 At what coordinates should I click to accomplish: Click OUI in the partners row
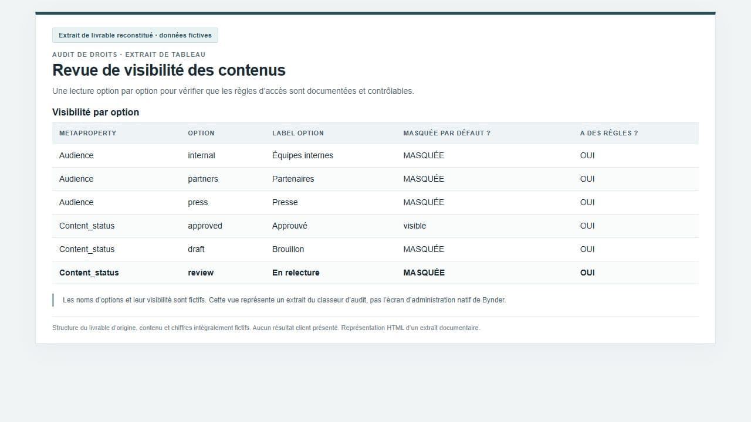pos(587,179)
